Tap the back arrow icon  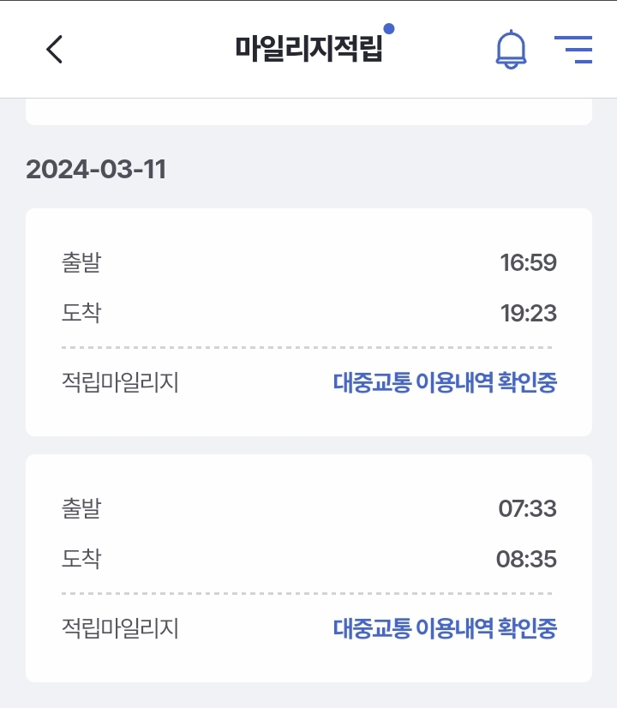(x=55, y=50)
